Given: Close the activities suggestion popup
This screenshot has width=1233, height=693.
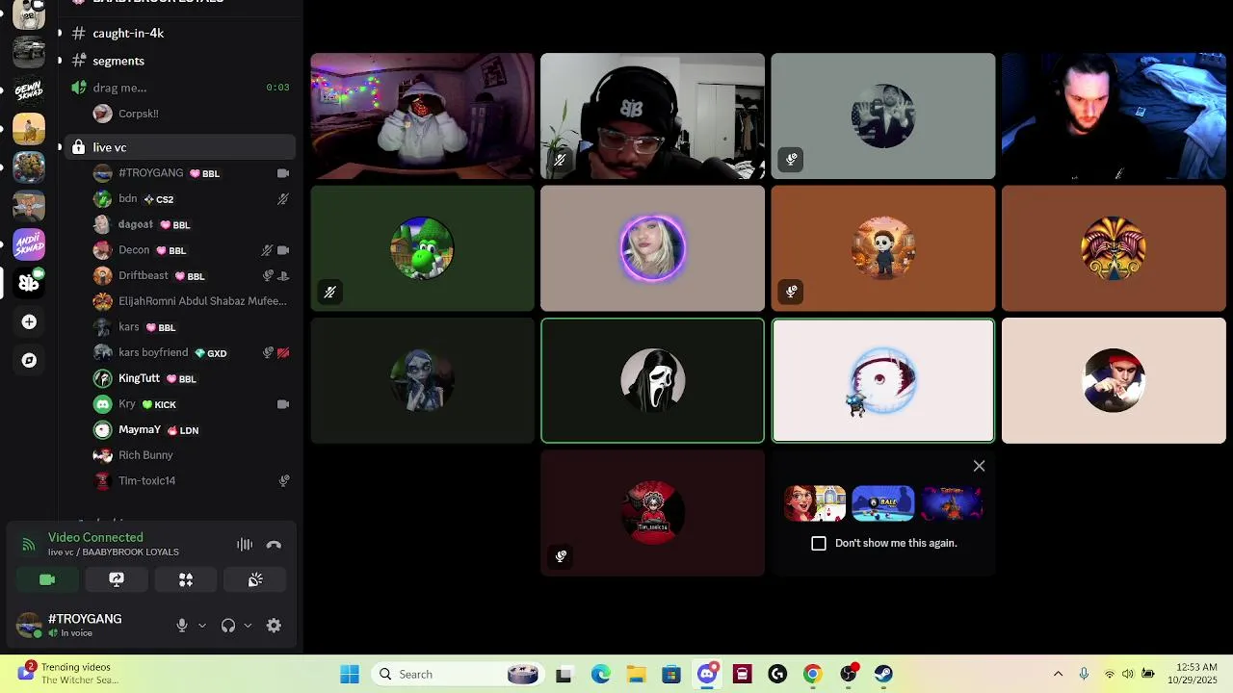Looking at the screenshot, I should (x=979, y=466).
